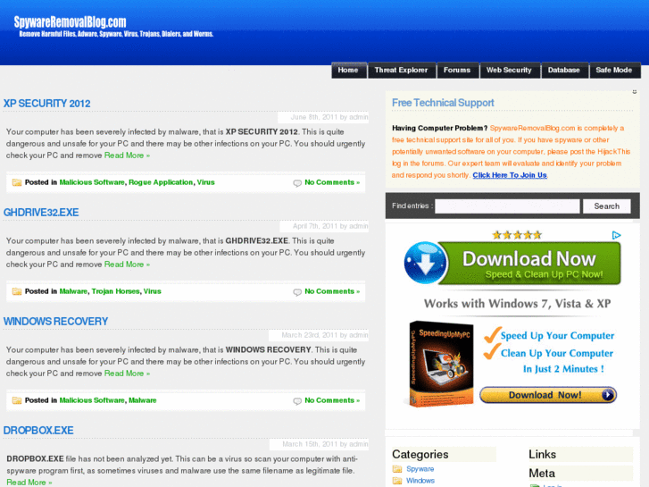This screenshot has height=487, width=649.
Task: Click comment bubble icon for GHDRIVE32.EXE
Action: pos(297,292)
